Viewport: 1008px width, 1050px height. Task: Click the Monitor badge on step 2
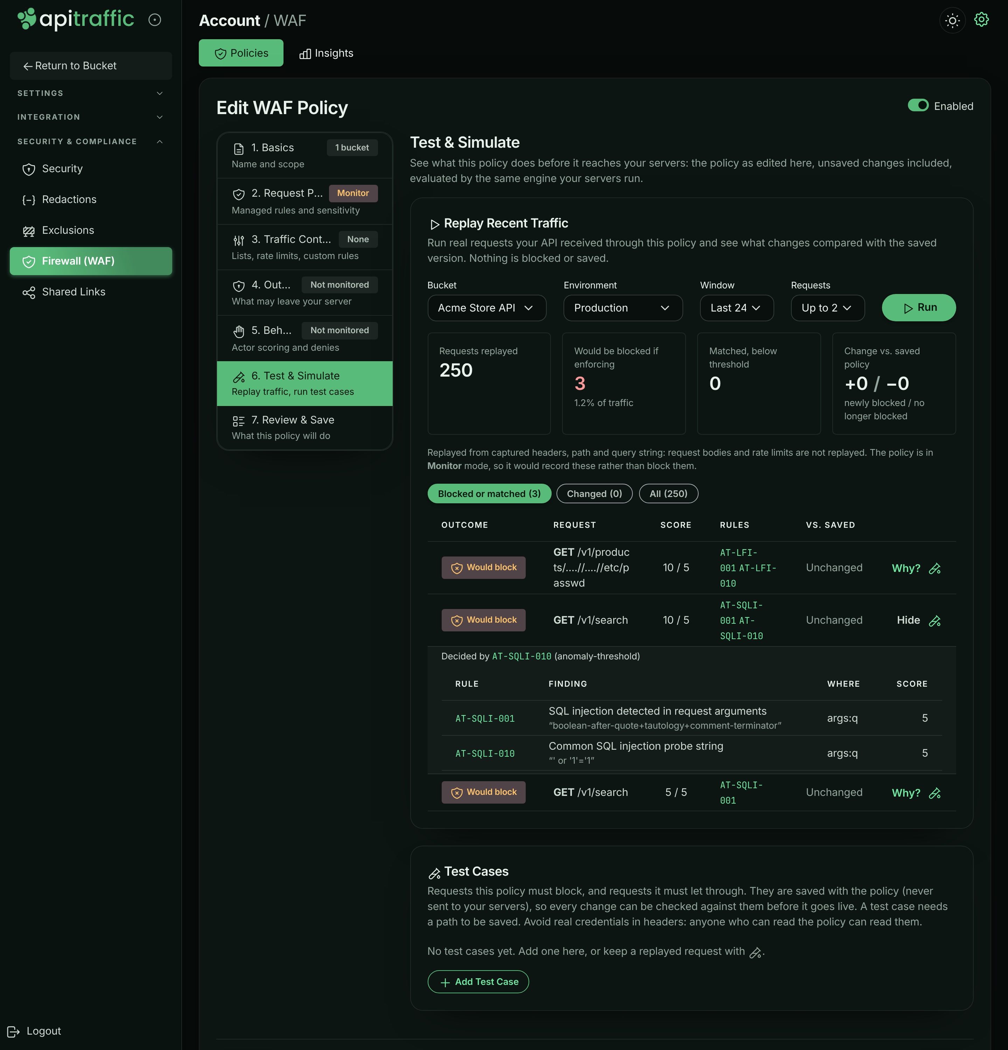(x=353, y=194)
